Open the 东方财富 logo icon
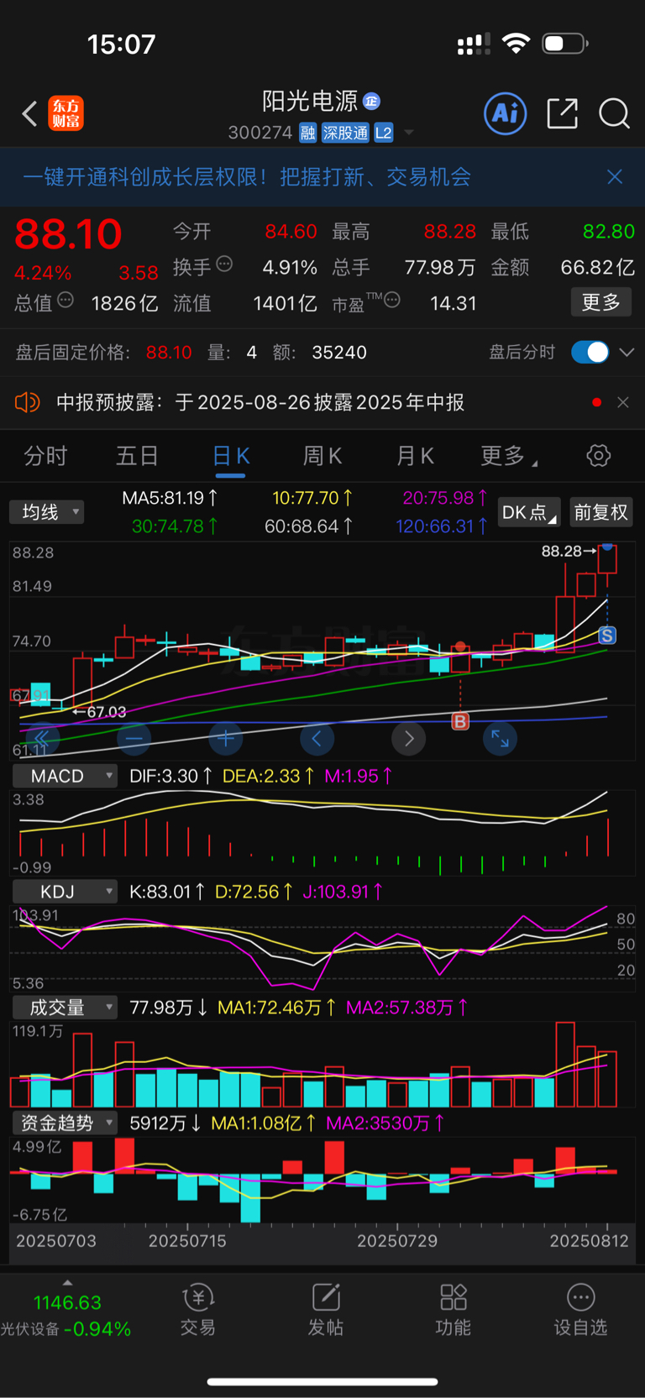 coord(66,113)
